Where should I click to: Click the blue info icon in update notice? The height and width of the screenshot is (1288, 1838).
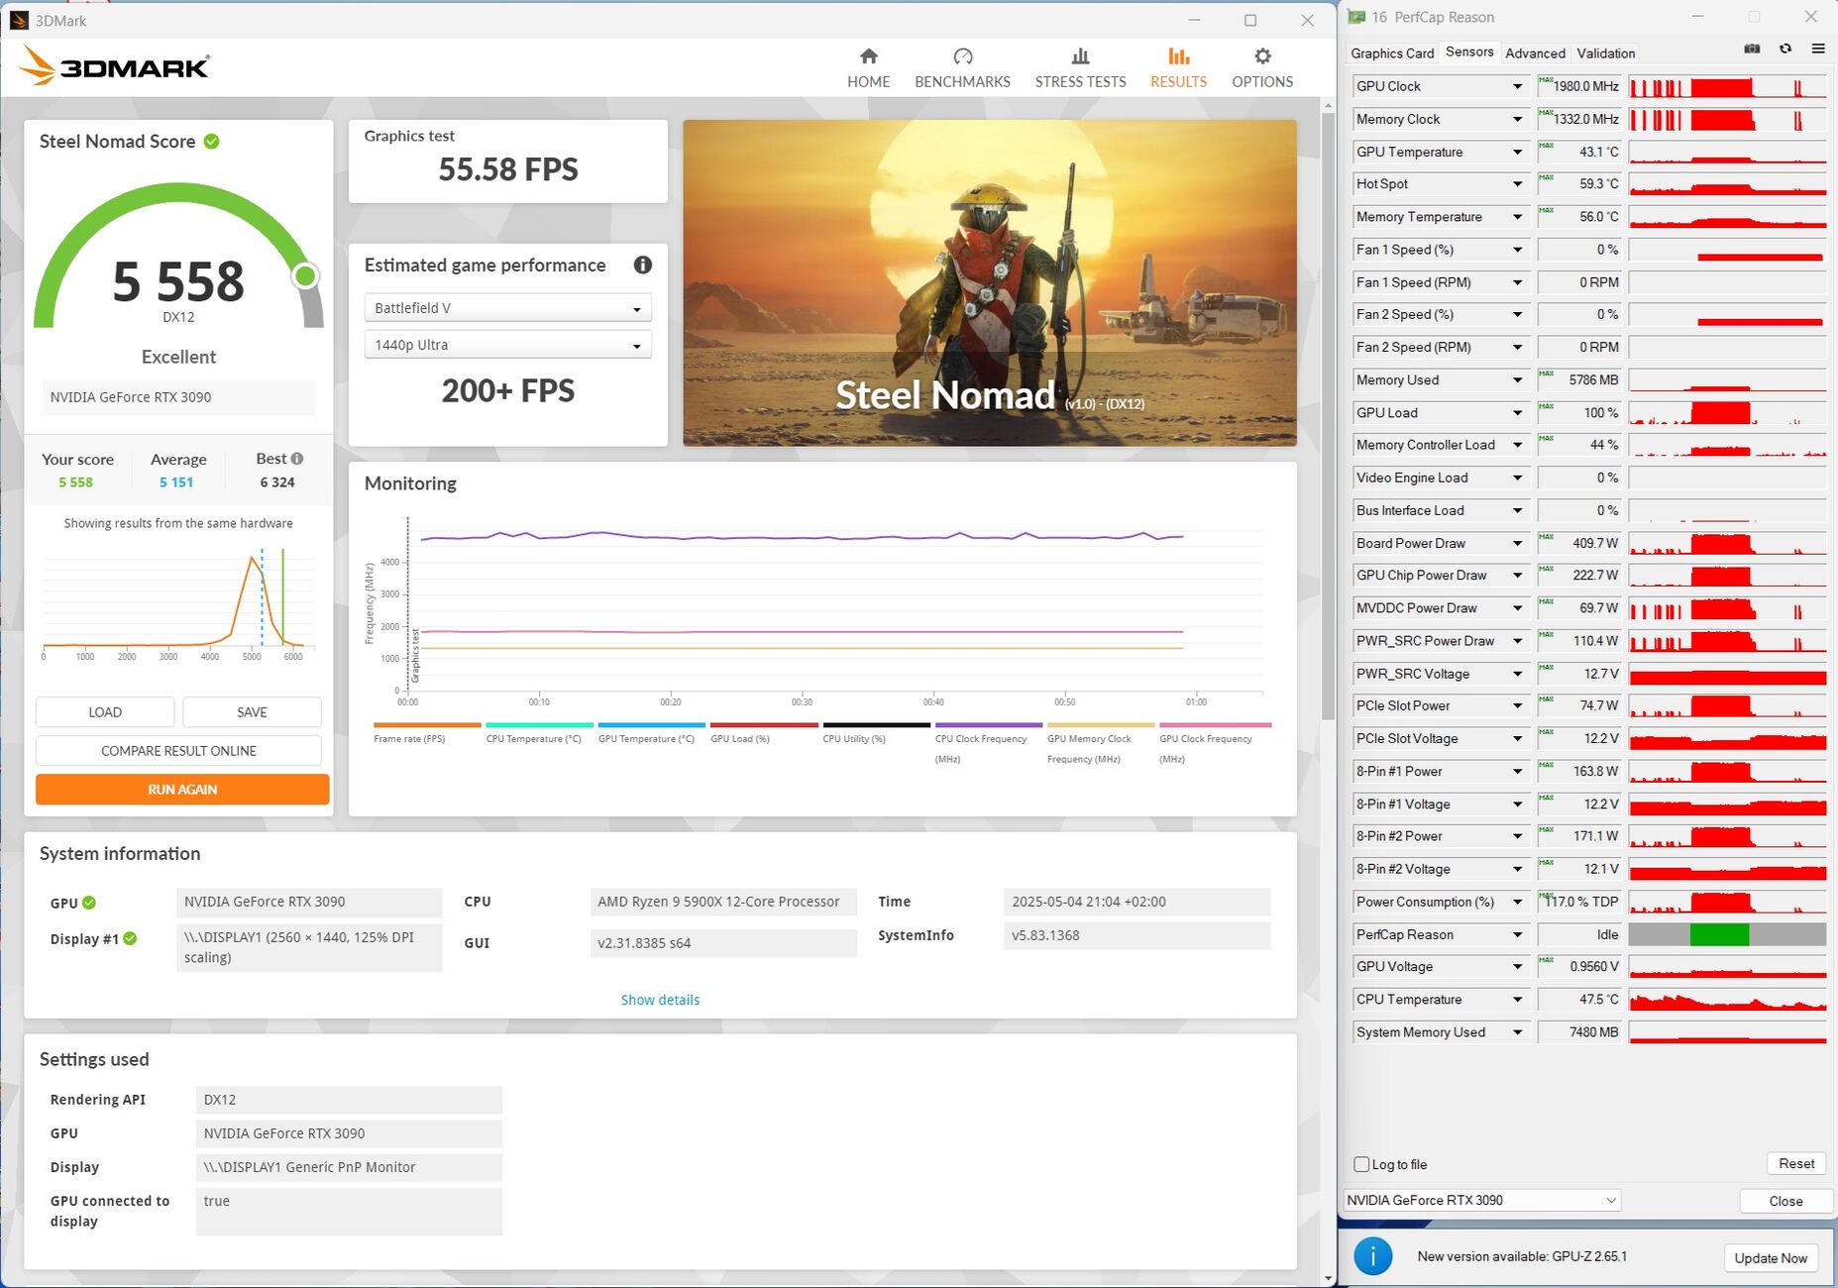(x=1372, y=1256)
